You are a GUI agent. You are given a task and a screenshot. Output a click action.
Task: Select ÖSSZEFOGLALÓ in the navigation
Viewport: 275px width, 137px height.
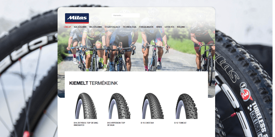tap(112, 27)
